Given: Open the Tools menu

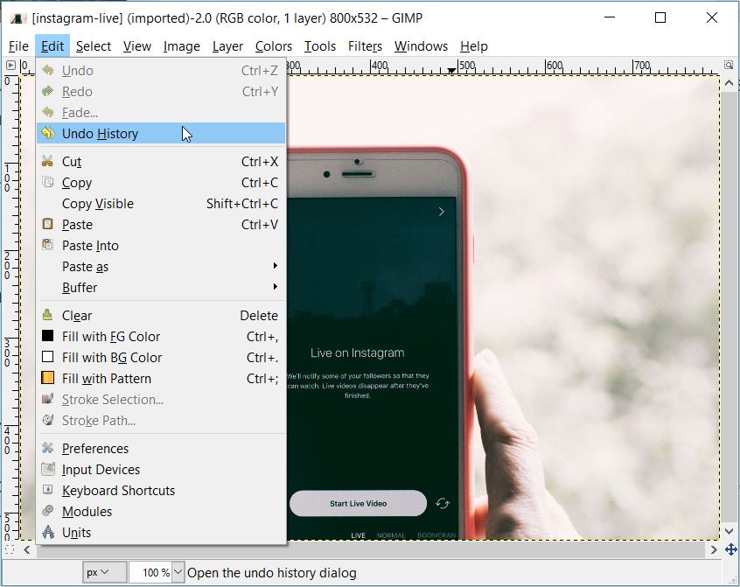Looking at the screenshot, I should coord(320,46).
